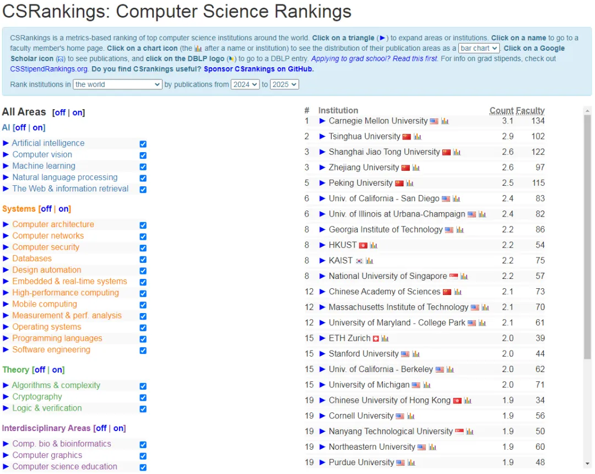595x474 pixels.
Task: Open 'Sponsor CSrankings on GitHub' link
Action: pos(258,69)
